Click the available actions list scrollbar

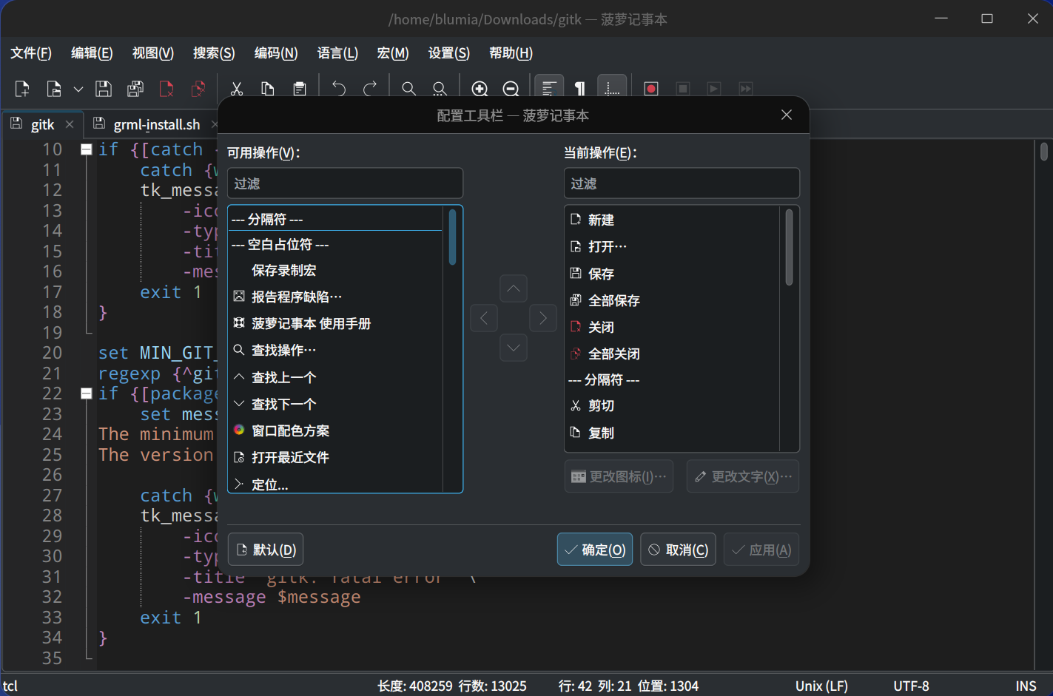(x=452, y=238)
